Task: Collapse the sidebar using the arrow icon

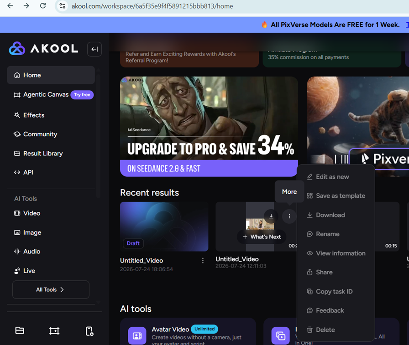Action: click(94, 49)
